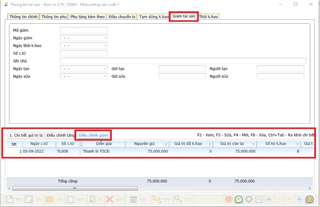
Task: Switch to the Thông tin chính tab
Action: pos(23,17)
